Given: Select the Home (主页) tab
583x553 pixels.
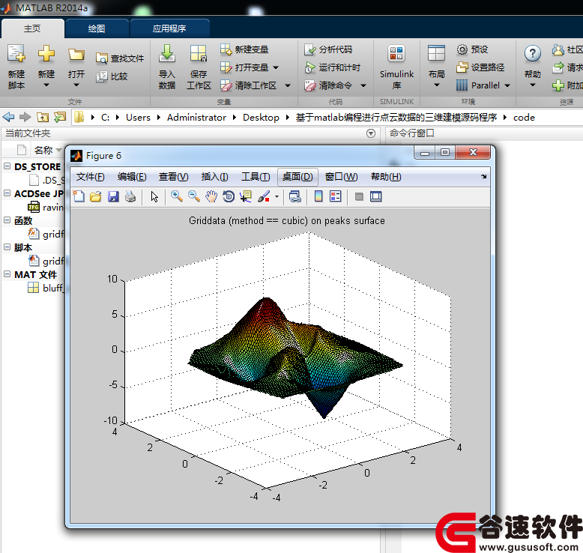Looking at the screenshot, I should click(x=32, y=28).
